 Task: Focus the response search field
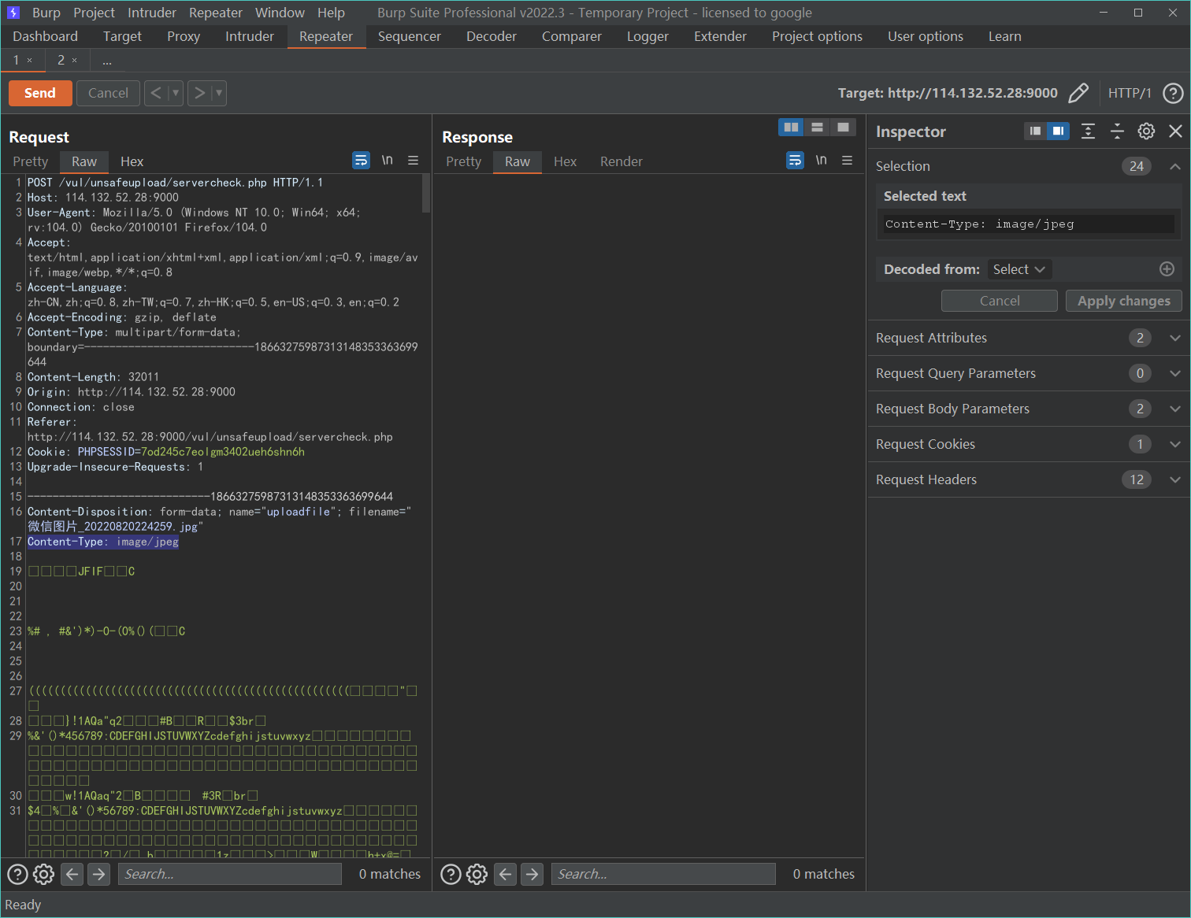click(x=663, y=874)
